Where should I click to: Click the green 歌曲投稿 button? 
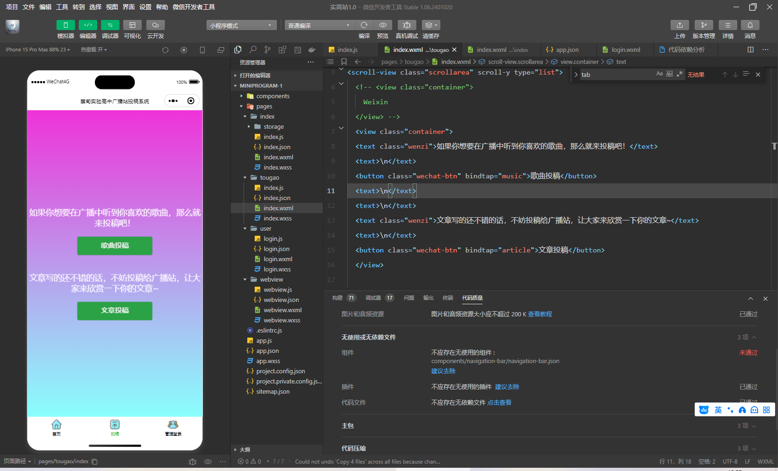[115, 245]
